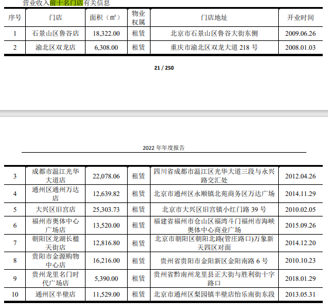Screen dimensions: 328x306
Task: Select the area value 6,308.00
Action: (106, 47)
